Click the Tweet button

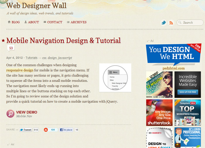point(25,130)
